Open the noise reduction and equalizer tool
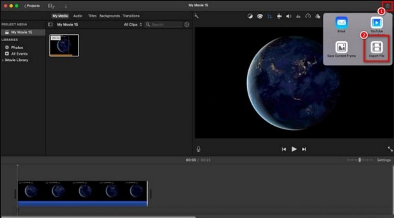The width and height of the screenshot is (394, 218). [298, 16]
